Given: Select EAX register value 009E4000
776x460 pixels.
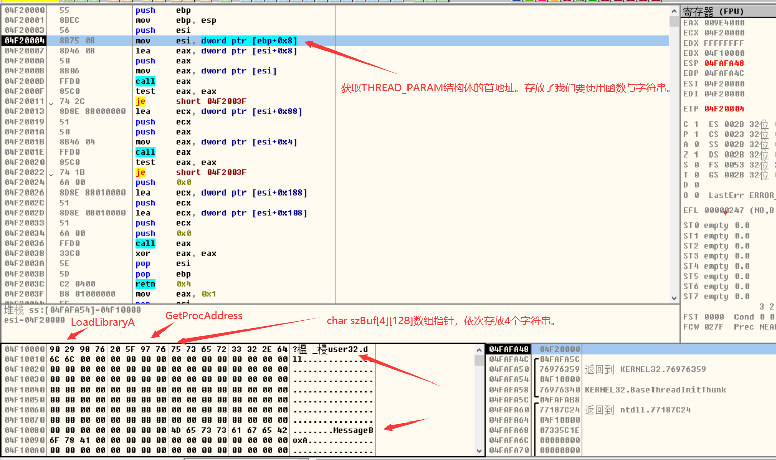Looking at the screenshot, I should (x=724, y=23).
